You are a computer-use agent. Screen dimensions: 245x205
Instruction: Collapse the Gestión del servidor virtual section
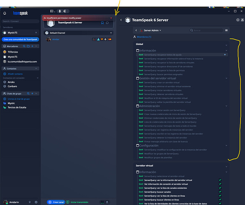pos(226,78)
